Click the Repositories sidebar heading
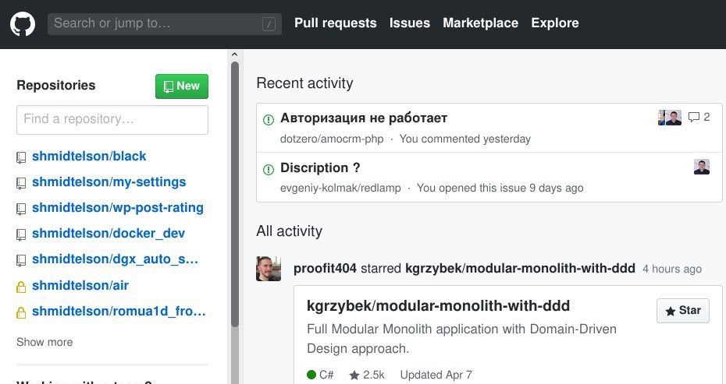 [x=56, y=86]
